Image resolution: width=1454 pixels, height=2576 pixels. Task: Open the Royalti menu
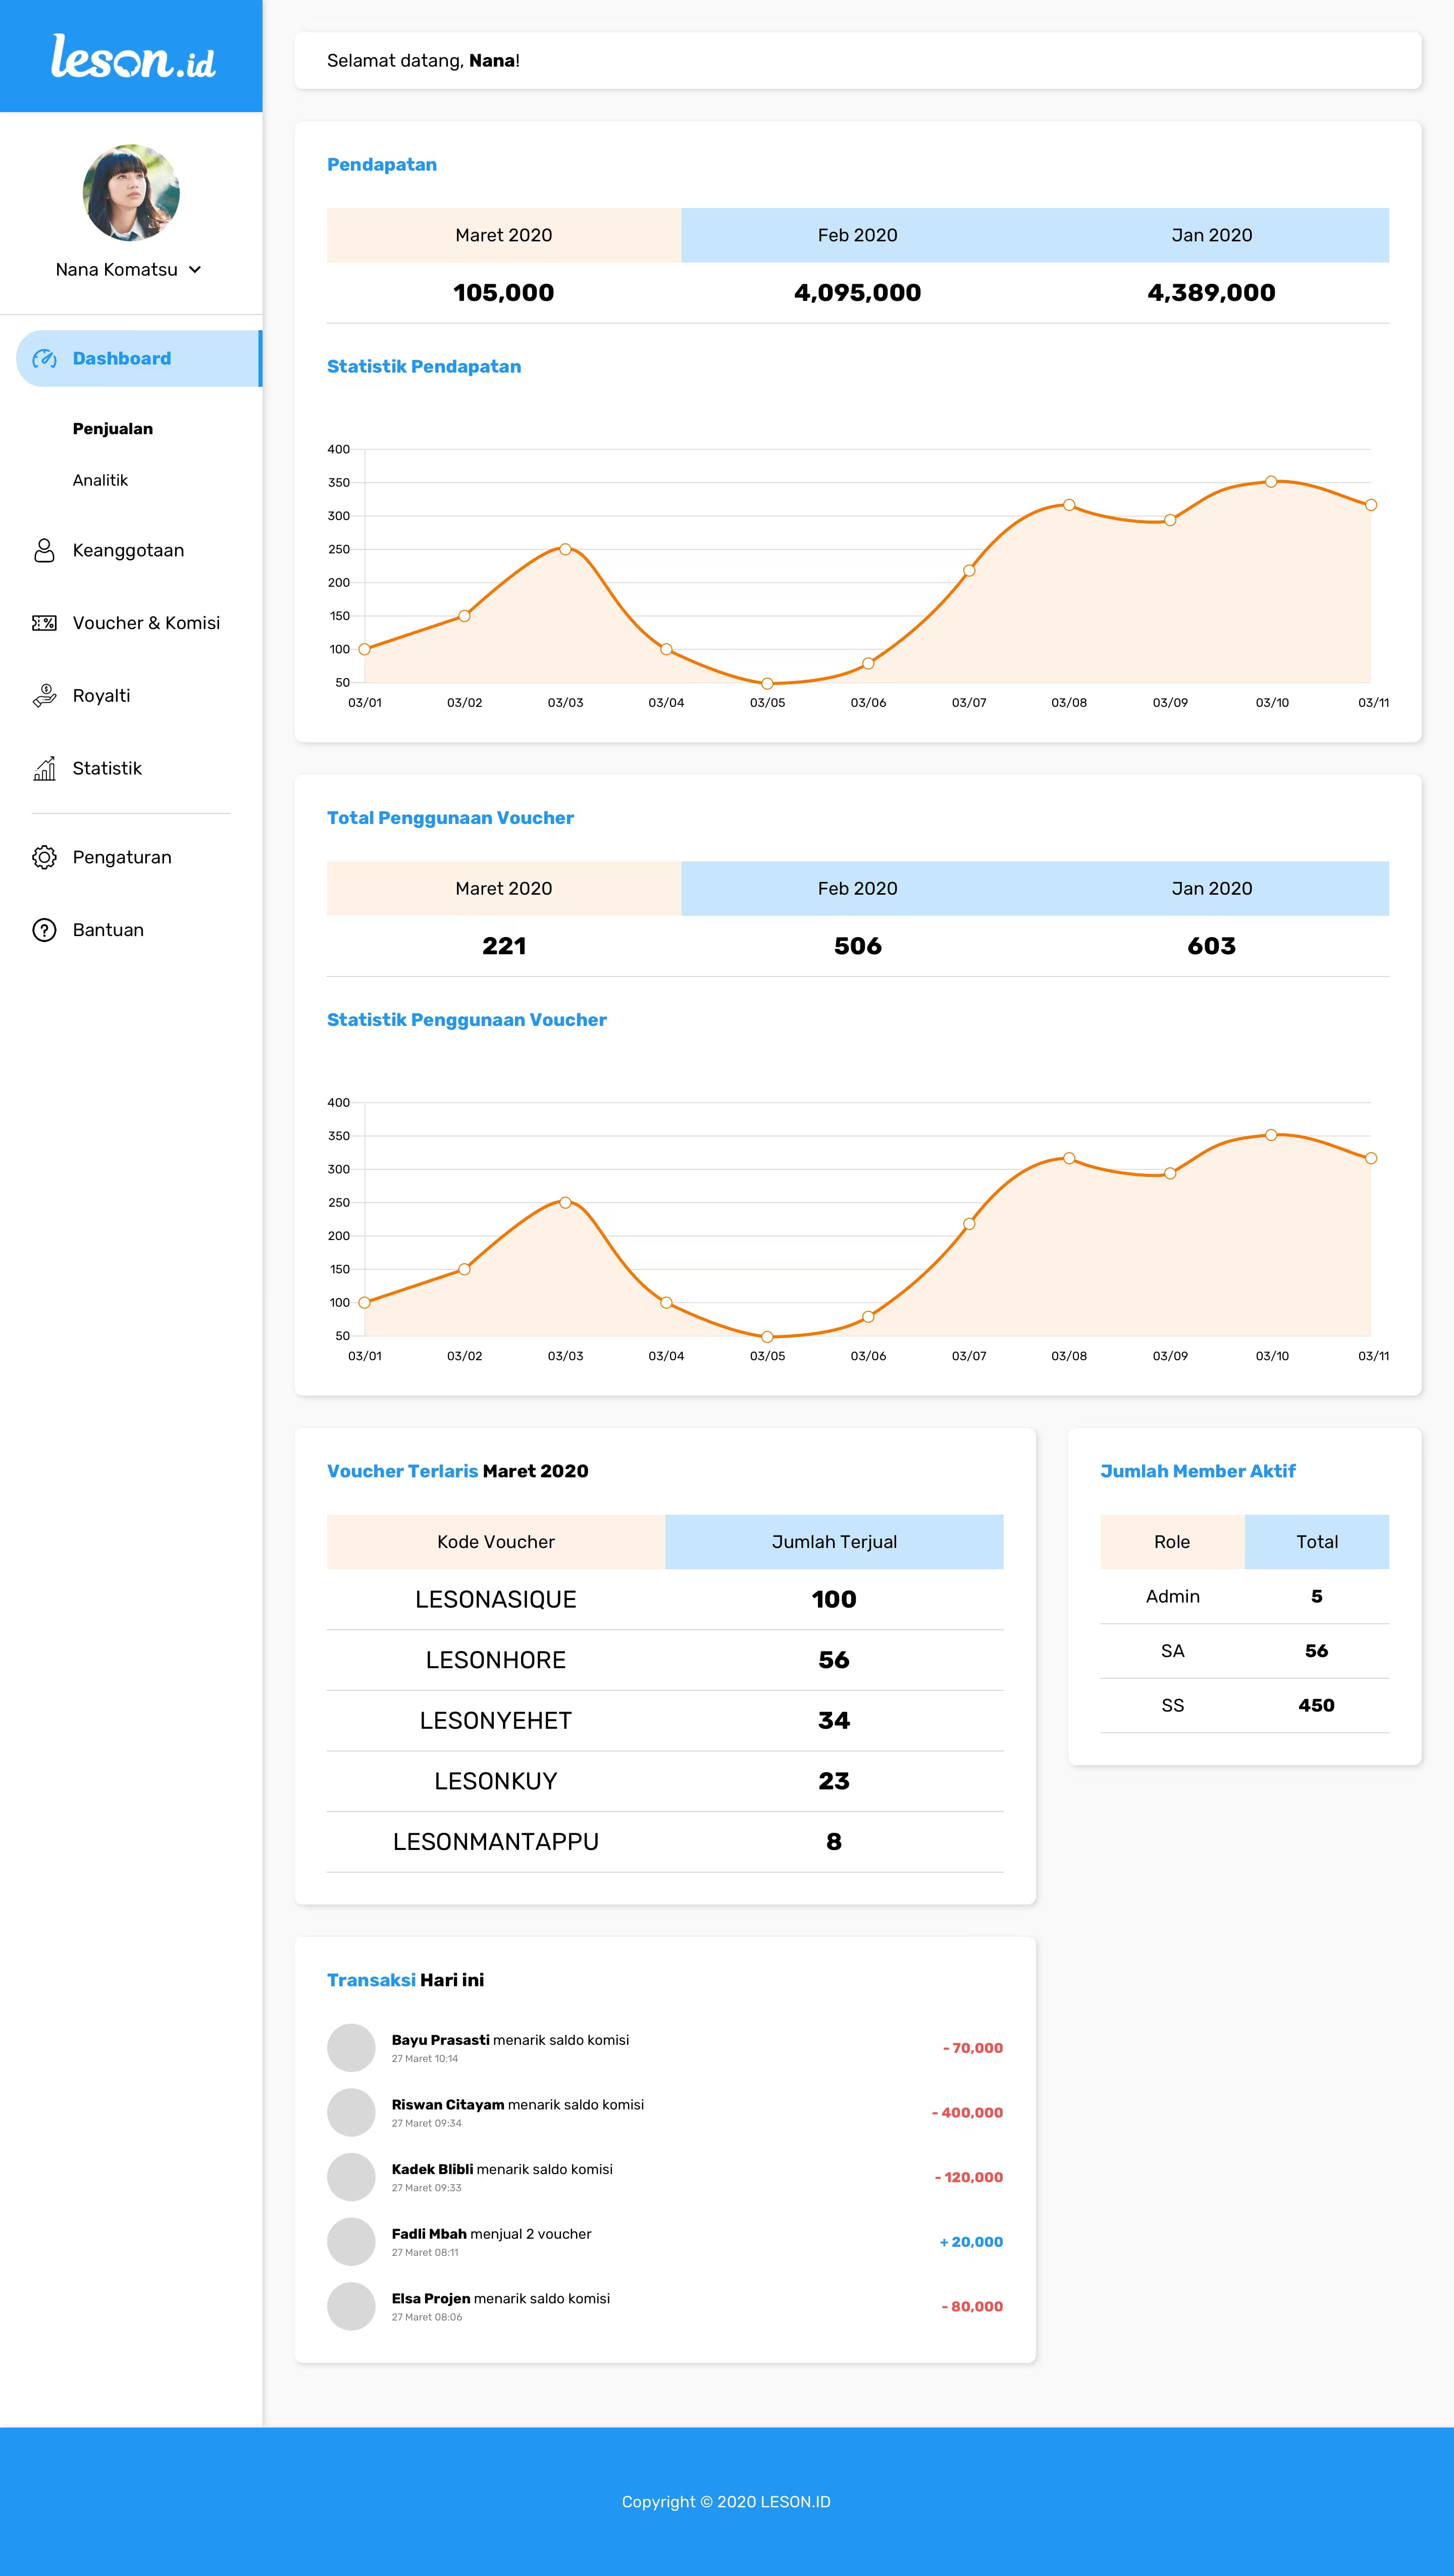(x=101, y=696)
